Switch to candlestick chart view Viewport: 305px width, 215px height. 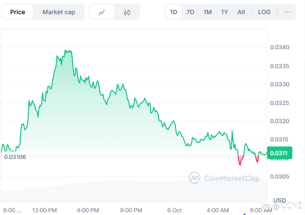(x=127, y=12)
